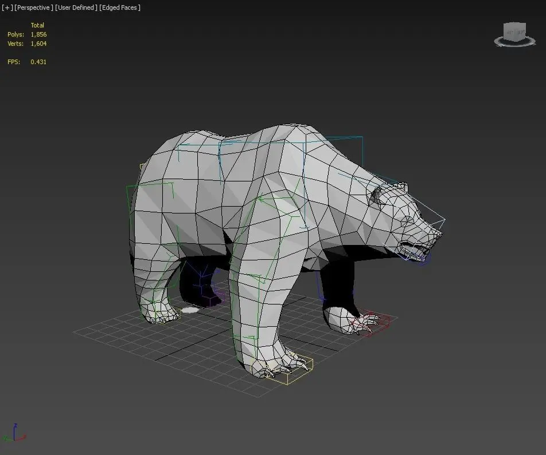This screenshot has height=455, width=546.
Task: Click the Polys count 1,856
Action: point(38,34)
